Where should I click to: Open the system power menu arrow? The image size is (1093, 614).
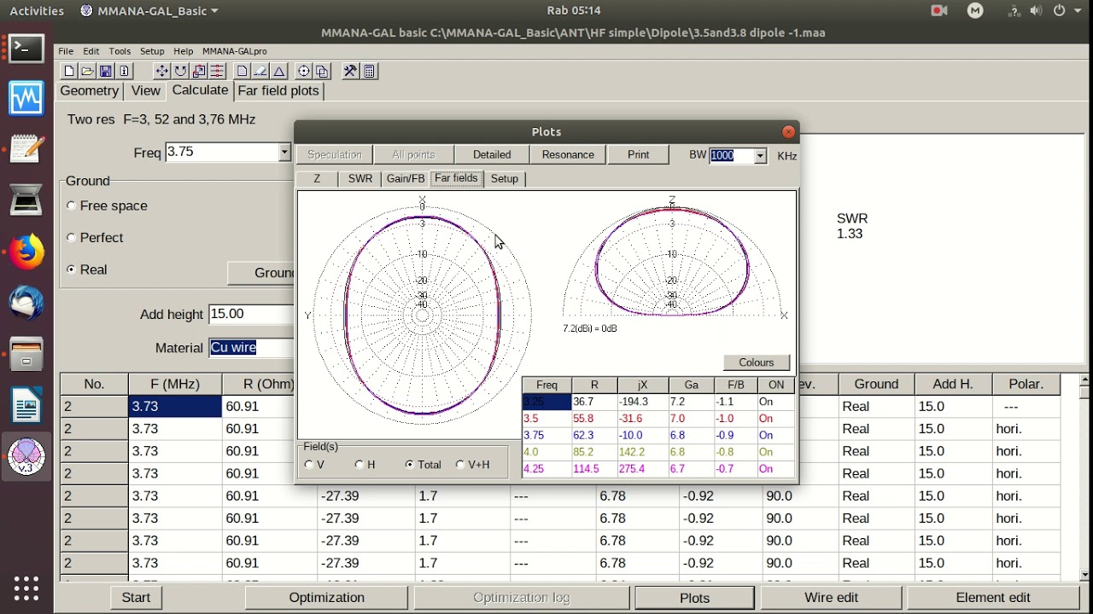coord(1078,11)
